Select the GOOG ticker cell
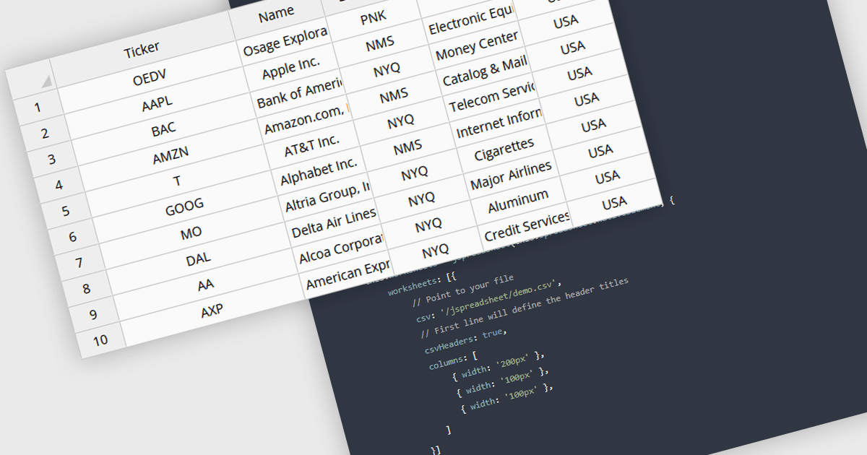 click(184, 207)
